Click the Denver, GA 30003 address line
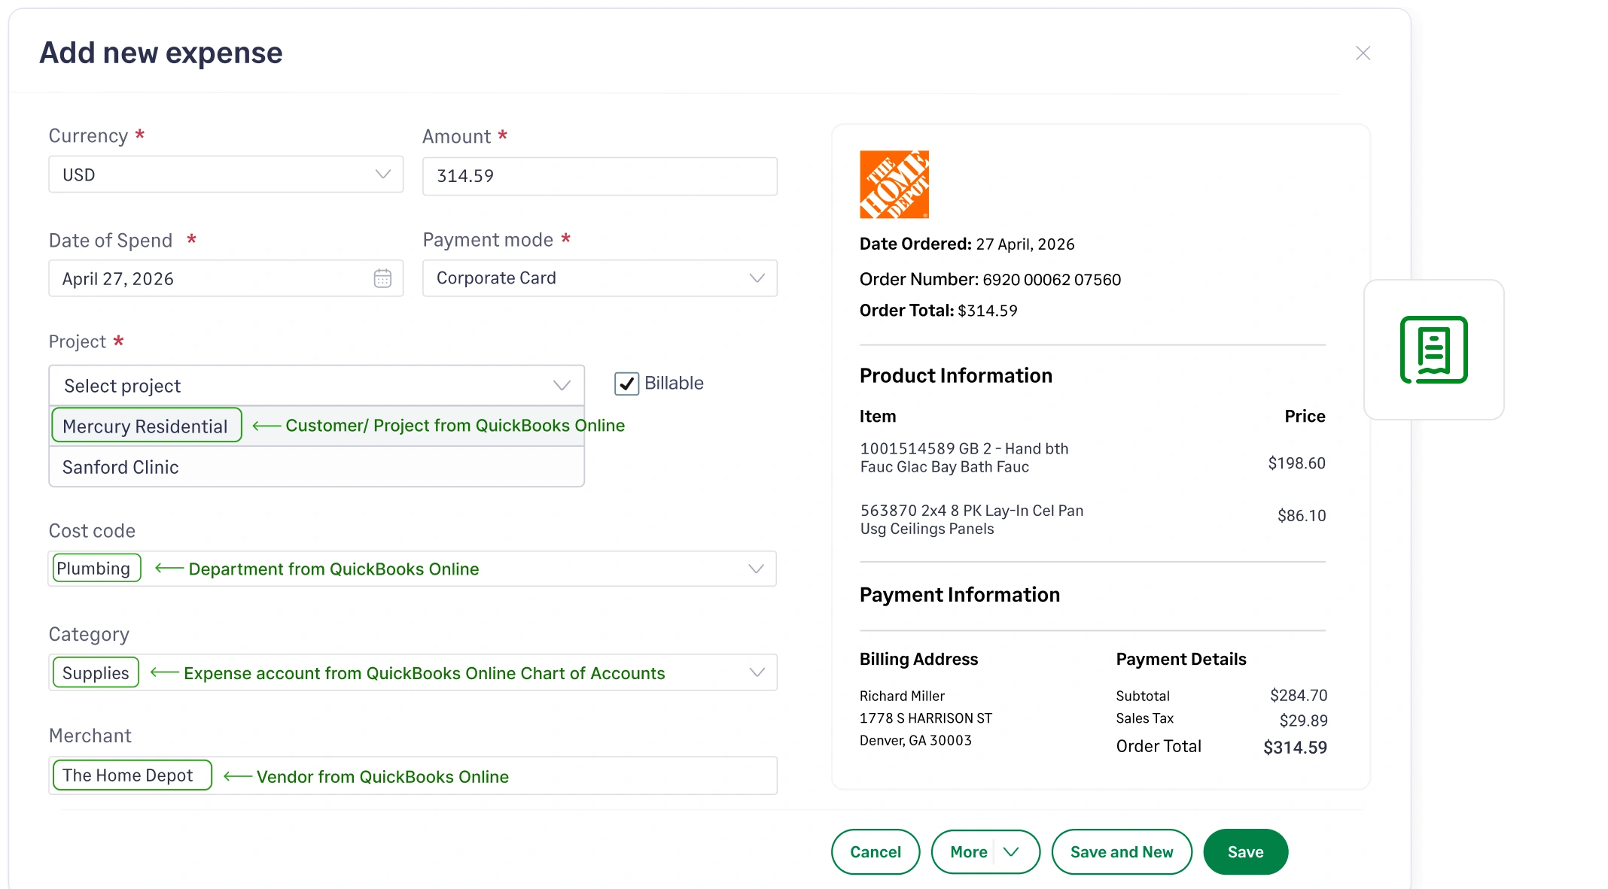The height and width of the screenshot is (889, 1608). pyautogui.click(x=915, y=741)
